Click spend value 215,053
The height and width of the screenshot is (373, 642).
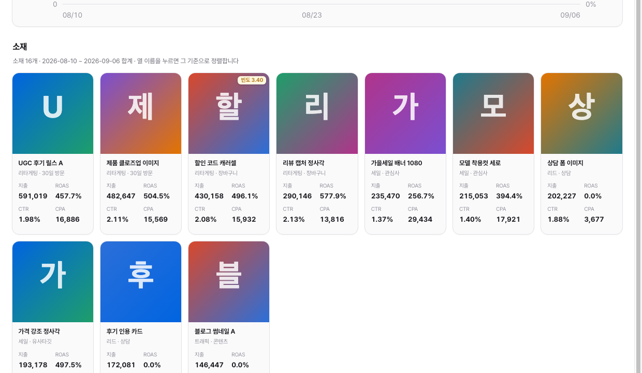point(474,196)
